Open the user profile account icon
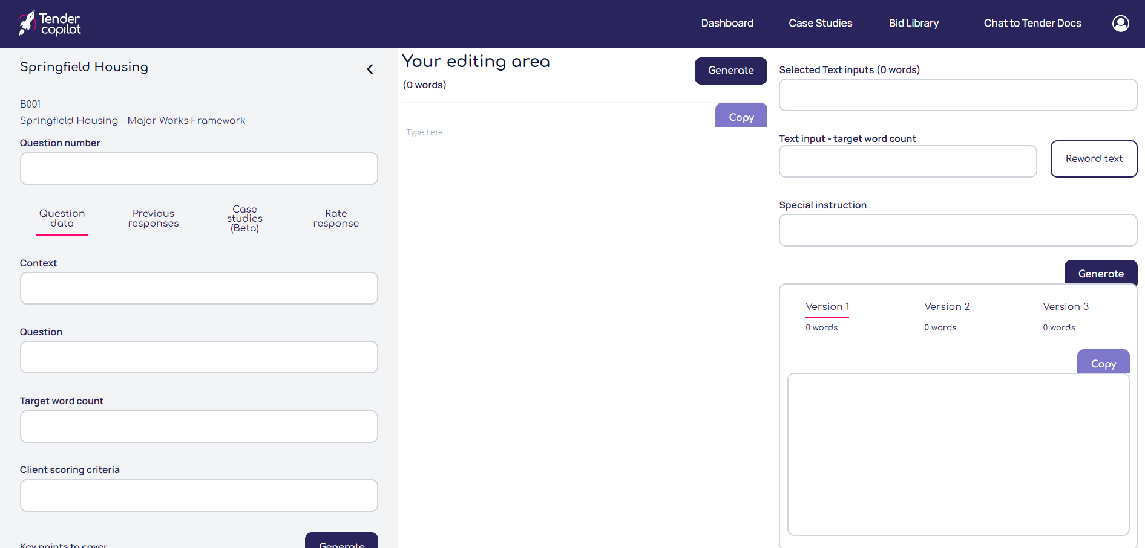 click(x=1120, y=24)
